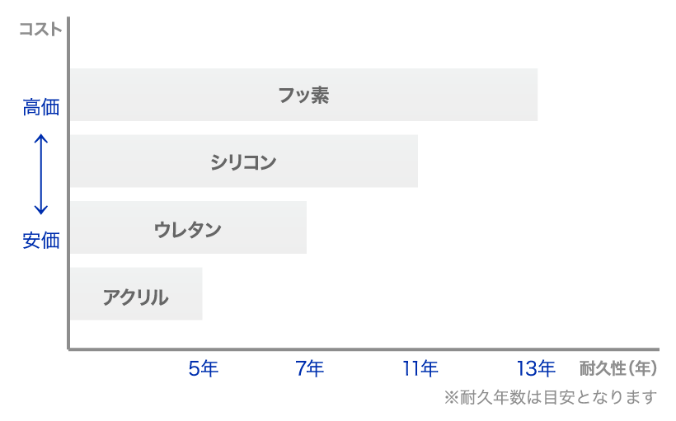The height and width of the screenshot is (421, 676).
Task: Click the 11年 axis label
Action: (x=420, y=369)
